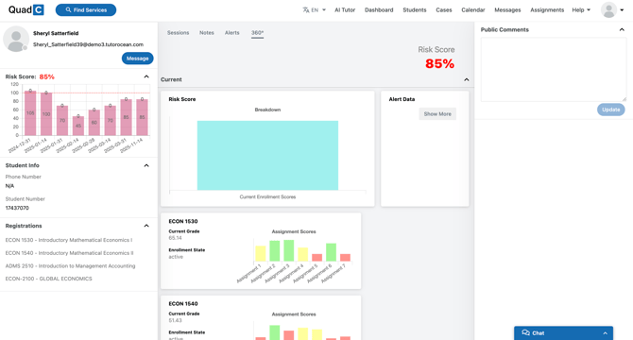Screen dimensions: 633x340
Task: Click the translate language icon
Action: click(305, 10)
